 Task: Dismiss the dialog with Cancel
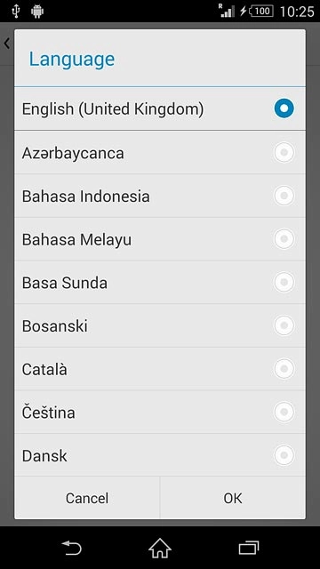click(x=87, y=498)
